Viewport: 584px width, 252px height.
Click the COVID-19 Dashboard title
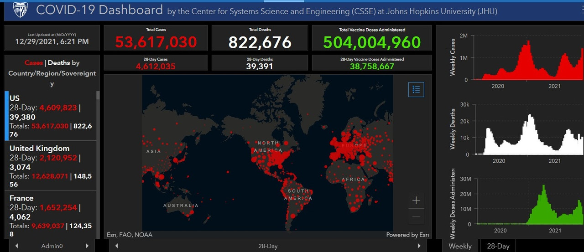point(99,10)
